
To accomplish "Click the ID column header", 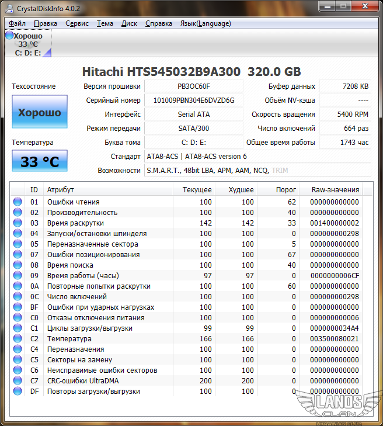I will 34,190.
